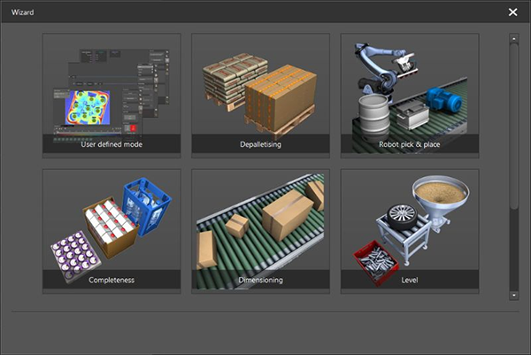Click the 'Robot pick & place' caption

[409, 144]
